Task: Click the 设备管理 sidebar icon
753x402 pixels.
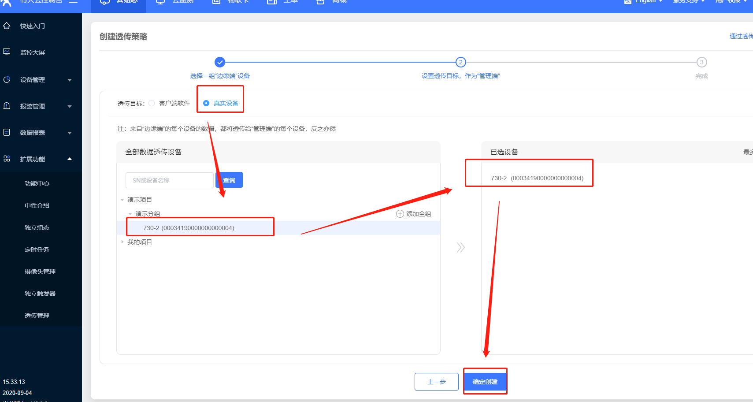Action: 7,80
